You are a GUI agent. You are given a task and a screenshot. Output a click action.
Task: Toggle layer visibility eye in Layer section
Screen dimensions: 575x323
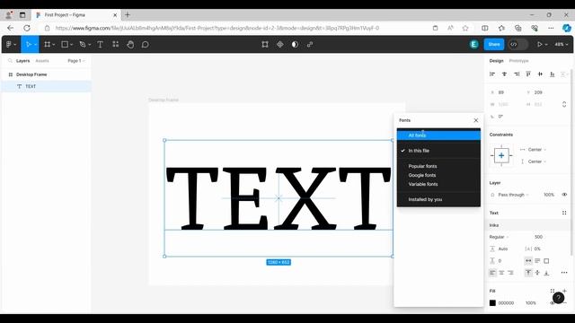pos(564,195)
